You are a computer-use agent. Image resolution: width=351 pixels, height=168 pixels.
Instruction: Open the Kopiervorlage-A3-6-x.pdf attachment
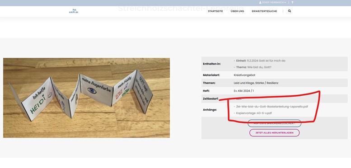[254, 113]
